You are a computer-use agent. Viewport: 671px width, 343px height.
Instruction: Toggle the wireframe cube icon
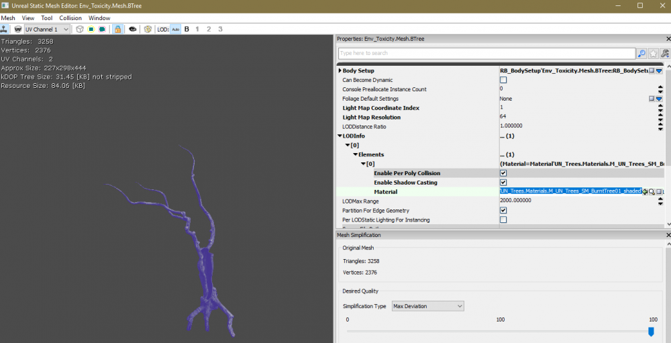pyautogui.click(x=80, y=29)
